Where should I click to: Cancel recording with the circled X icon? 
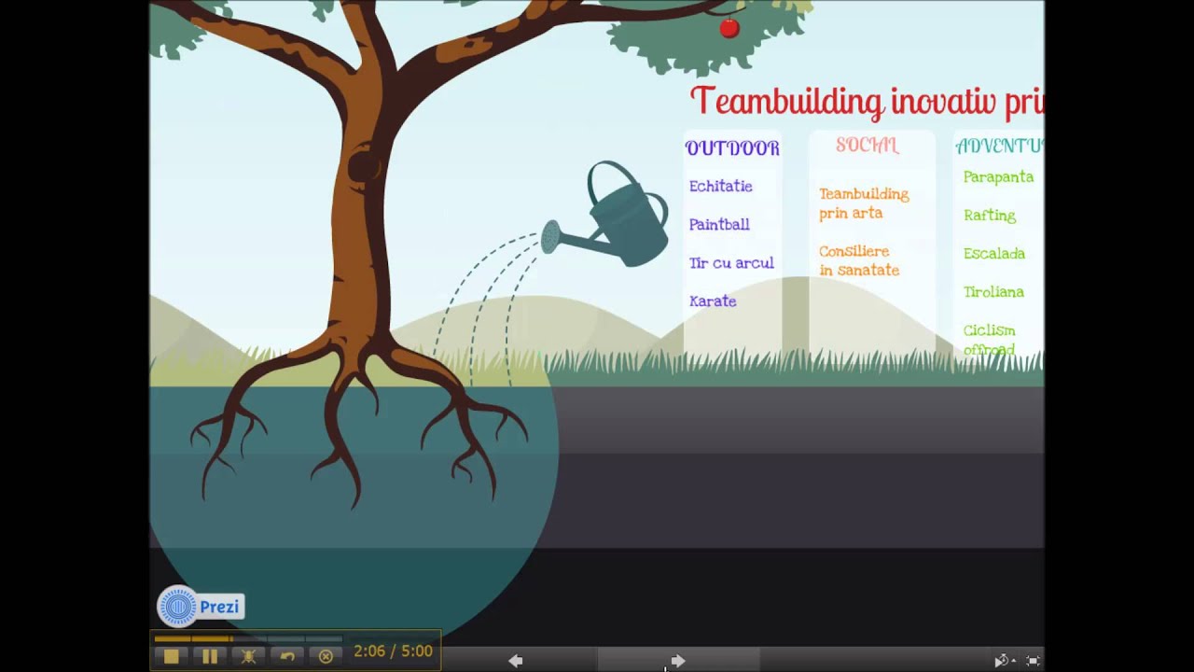(326, 657)
